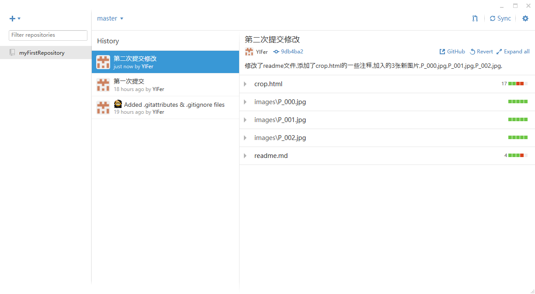Viewport: 535px width, 294px height.
Task: Expand the crop.html diff
Action: pos(245,84)
